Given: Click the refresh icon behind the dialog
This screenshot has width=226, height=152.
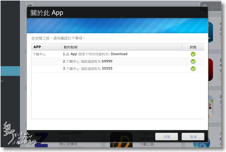Looking at the screenshot, I should (x=29, y=6).
